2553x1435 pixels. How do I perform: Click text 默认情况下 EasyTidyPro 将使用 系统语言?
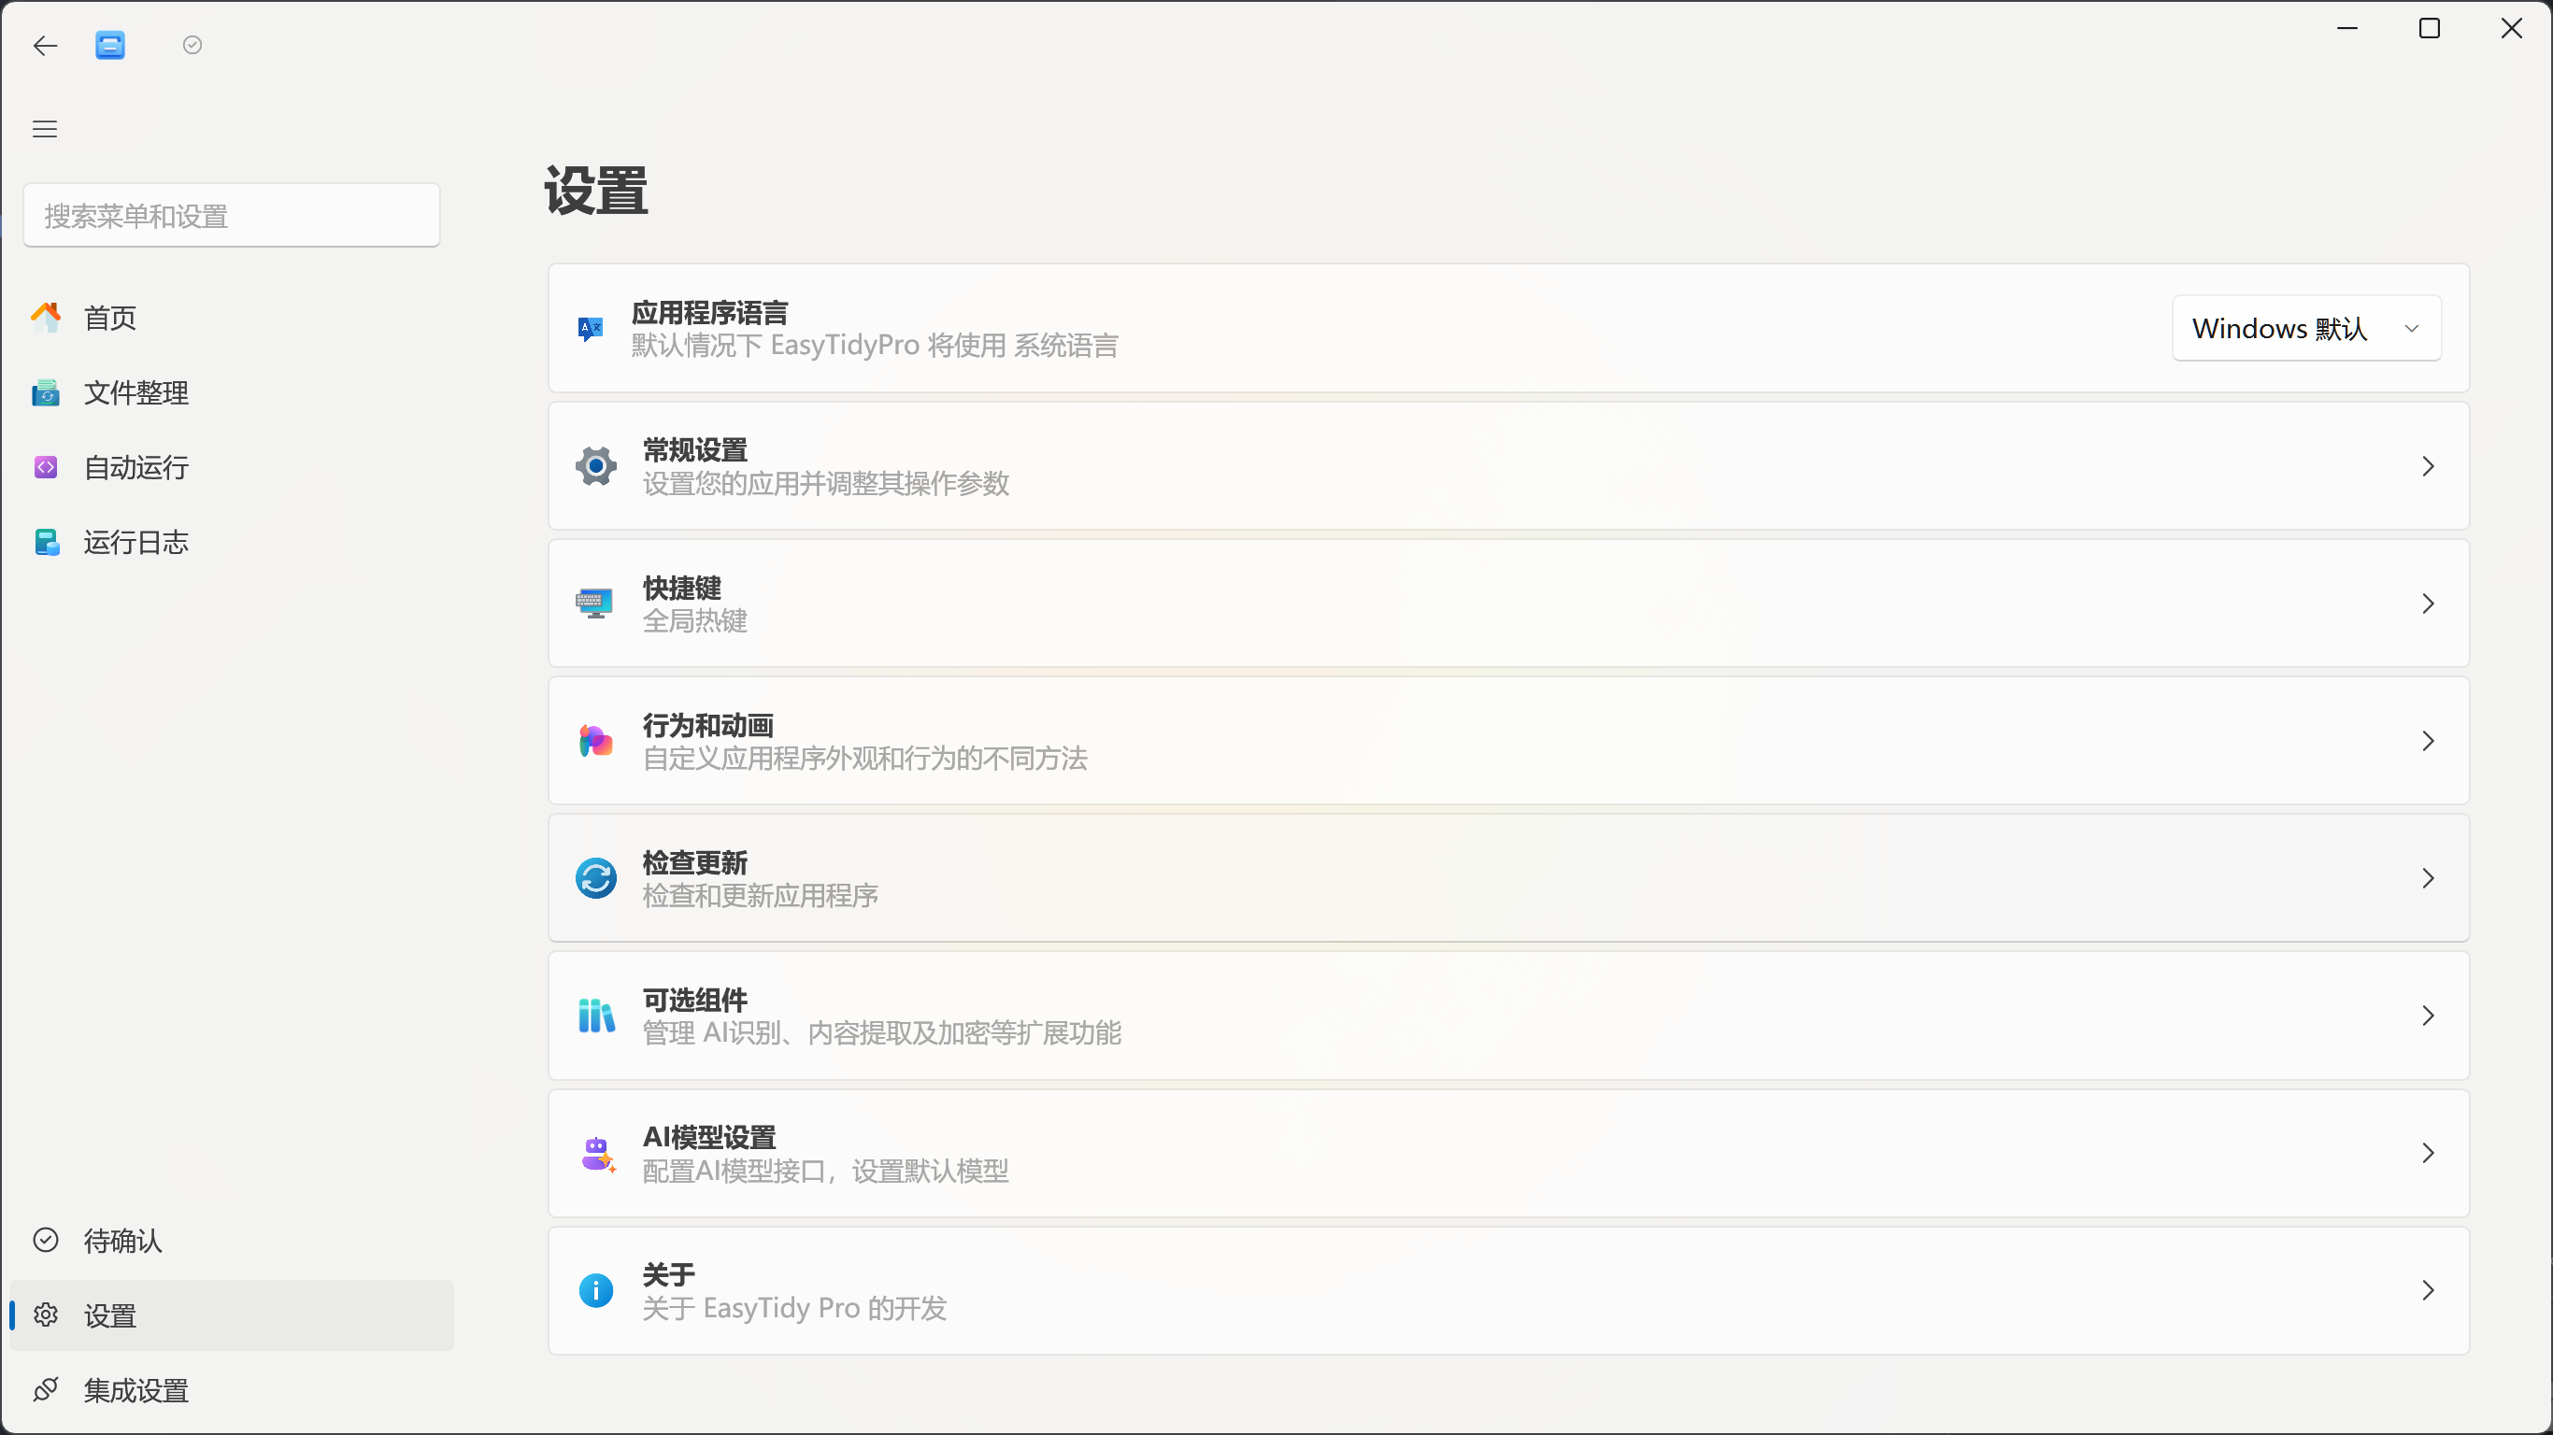tap(875, 345)
